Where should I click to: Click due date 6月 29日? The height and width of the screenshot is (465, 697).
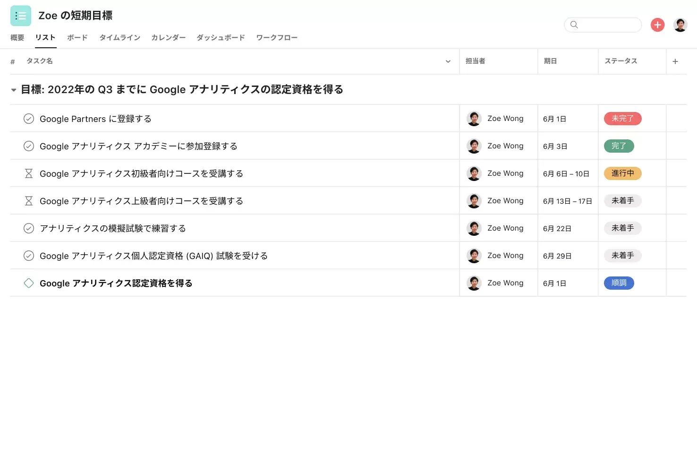tap(557, 256)
